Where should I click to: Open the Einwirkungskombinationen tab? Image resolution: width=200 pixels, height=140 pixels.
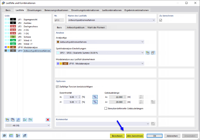(x=85, y=10)
